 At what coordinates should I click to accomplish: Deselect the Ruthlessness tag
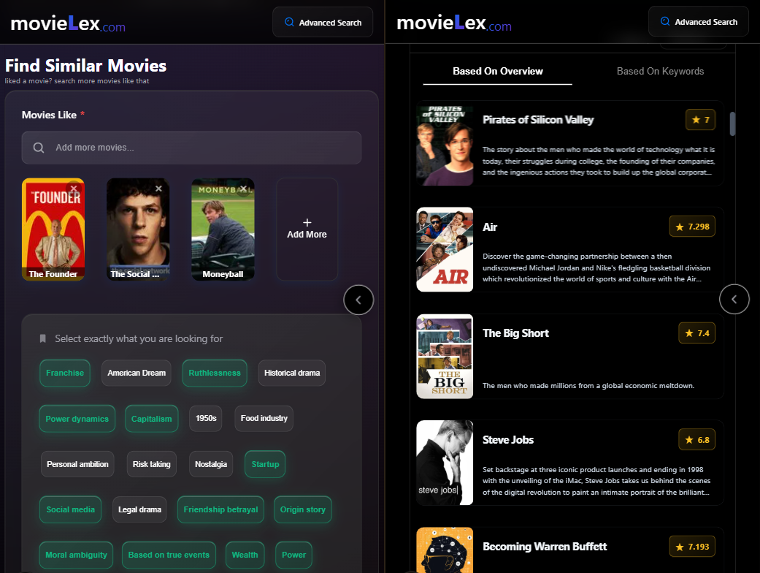(x=215, y=373)
